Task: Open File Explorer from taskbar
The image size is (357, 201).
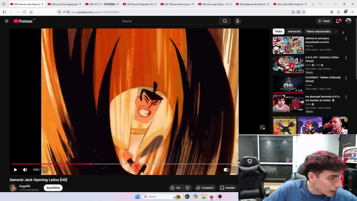Action: (x=204, y=197)
